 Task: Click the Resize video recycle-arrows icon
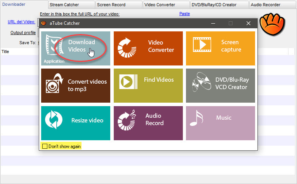pos(54,120)
